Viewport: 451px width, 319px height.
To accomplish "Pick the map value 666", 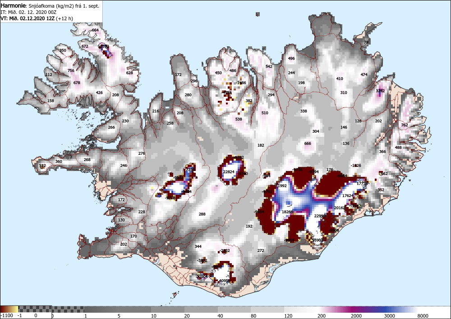I will tap(308, 144).
